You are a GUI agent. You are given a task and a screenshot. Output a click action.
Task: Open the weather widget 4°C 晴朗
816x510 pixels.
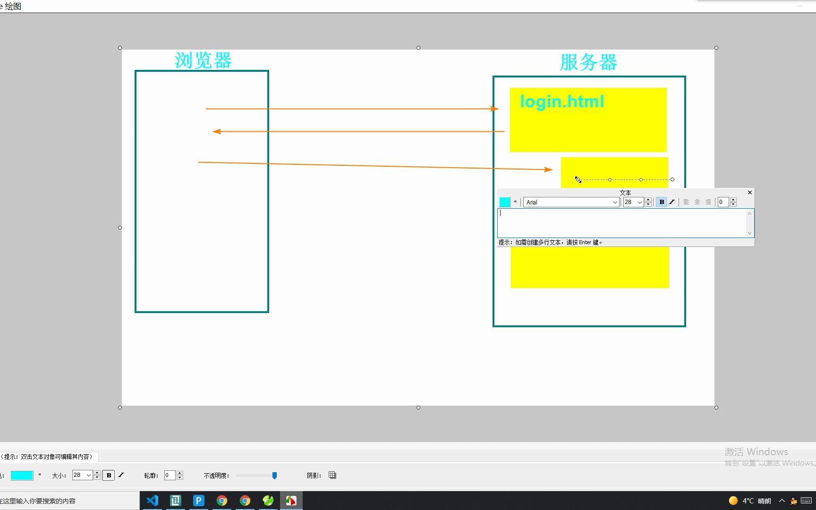point(750,501)
